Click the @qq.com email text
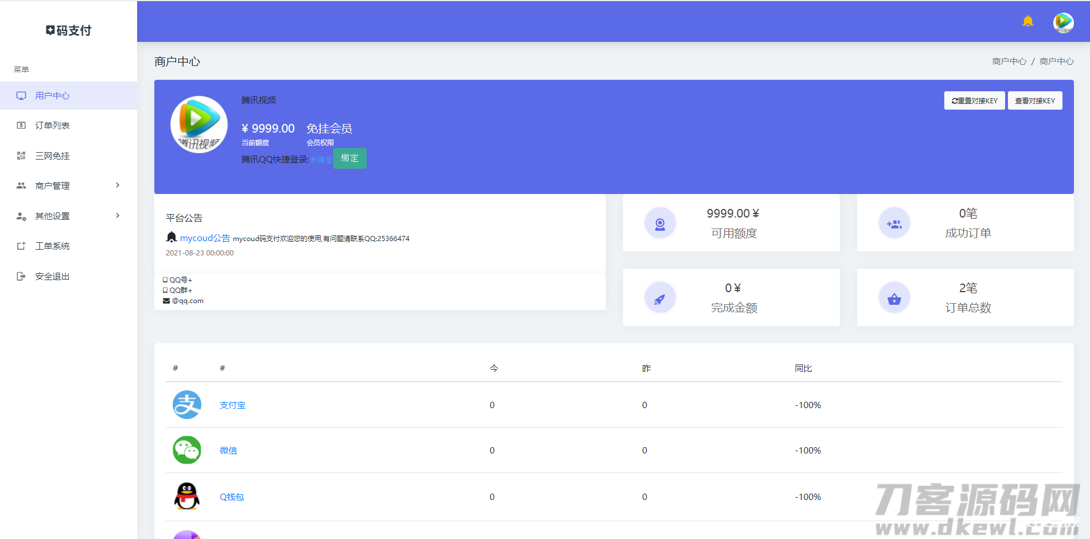Viewport: 1090px width, 539px height. tap(188, 301)
